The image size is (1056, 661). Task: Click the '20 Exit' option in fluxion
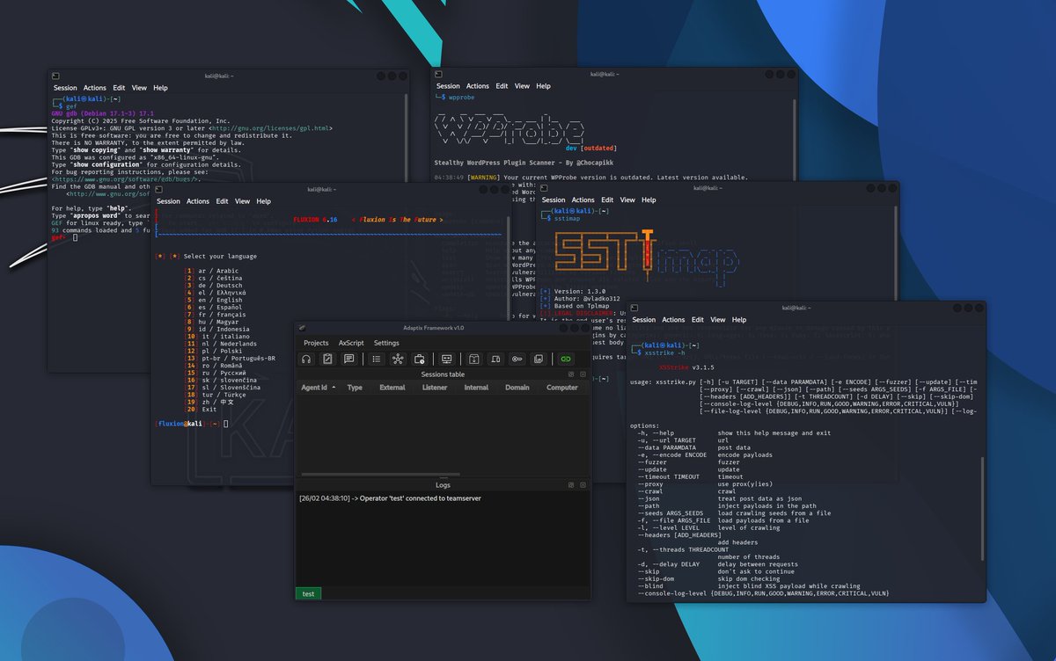201,410
